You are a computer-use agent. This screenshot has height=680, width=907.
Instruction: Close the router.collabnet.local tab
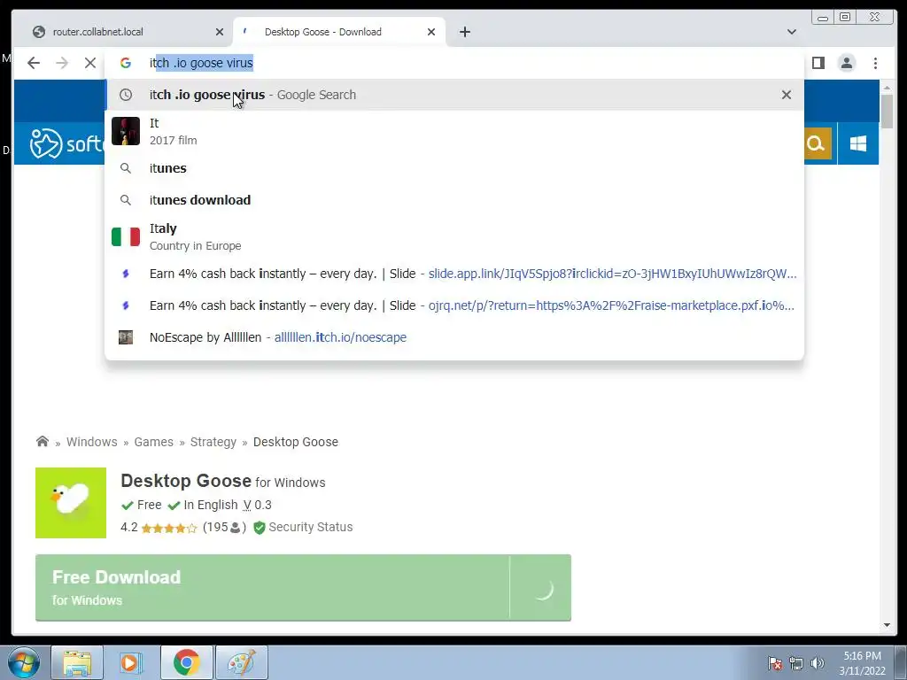click(x=220, y=32)
